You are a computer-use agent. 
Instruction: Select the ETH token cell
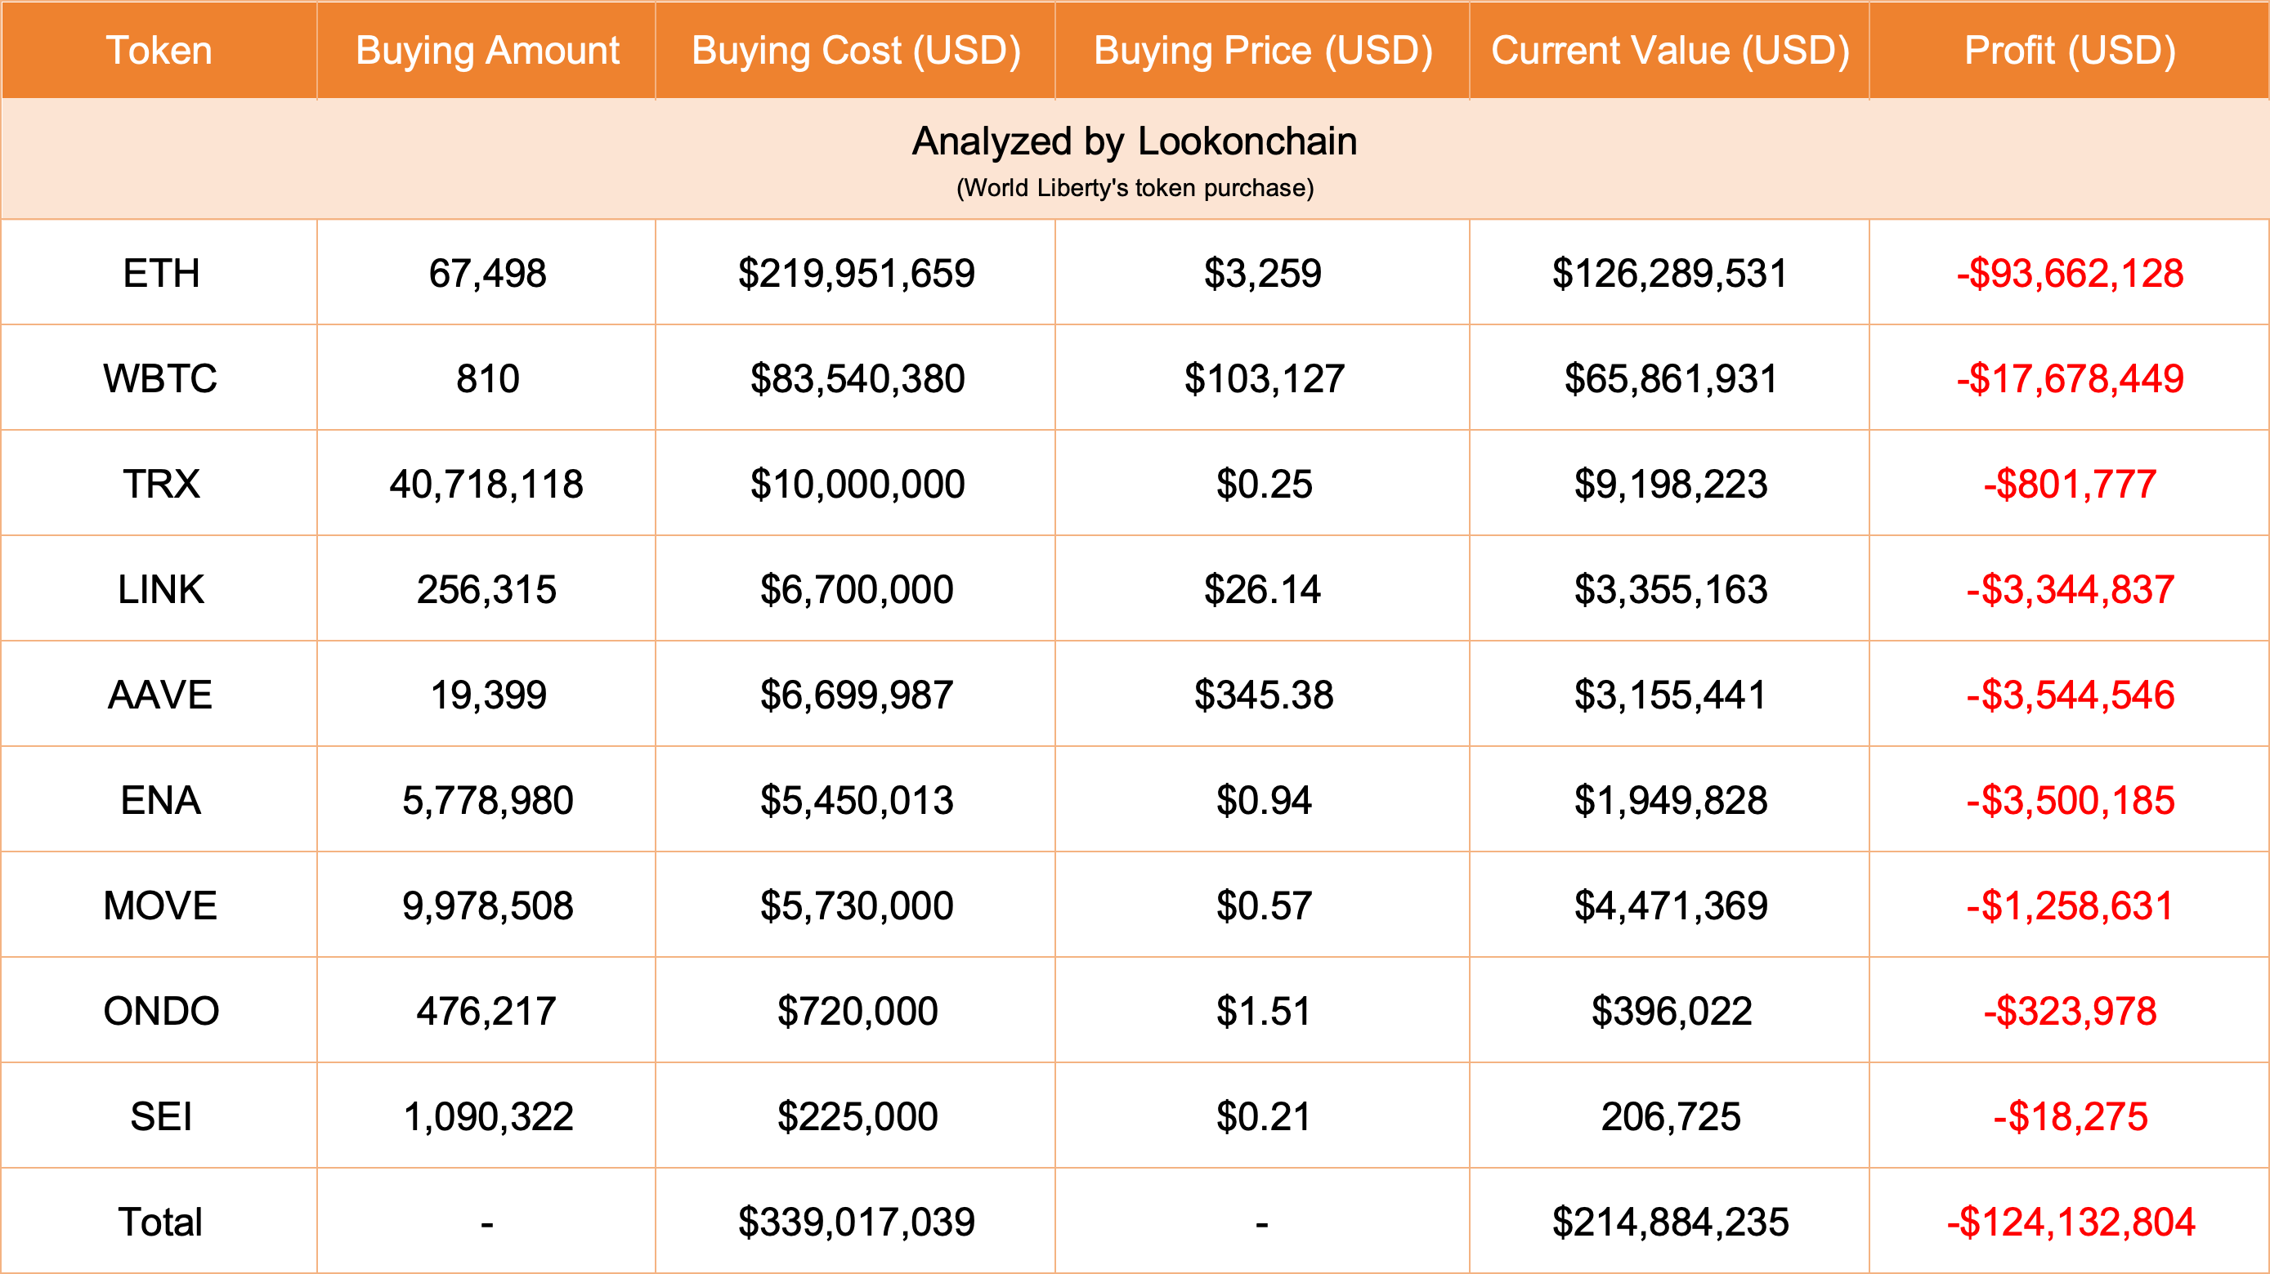pyautogui.click(x=160, y=273)
